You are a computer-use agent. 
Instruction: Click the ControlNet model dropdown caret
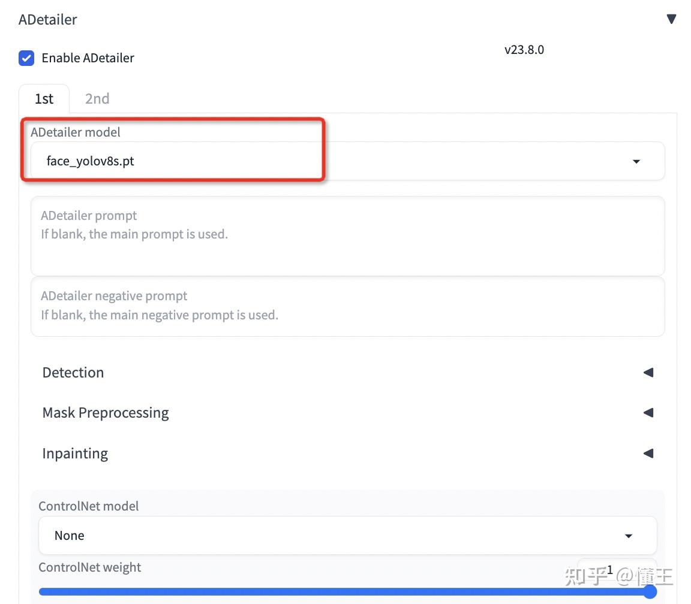[629, 536]
